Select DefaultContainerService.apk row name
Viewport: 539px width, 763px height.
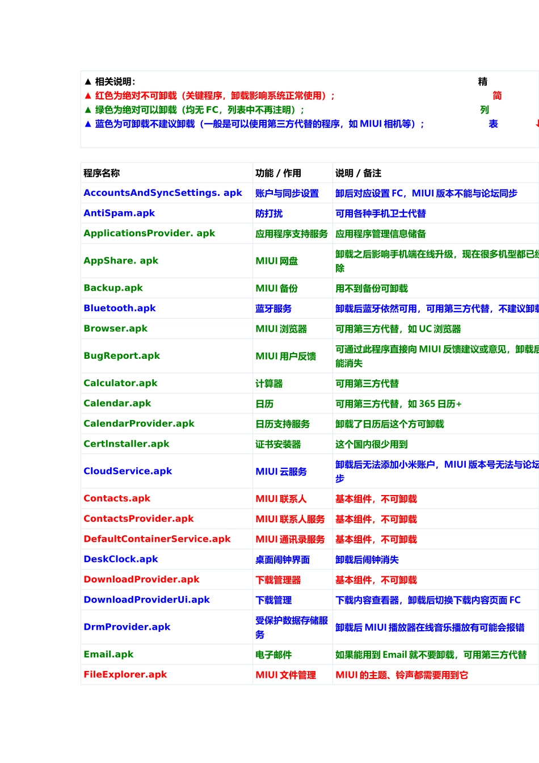coord(157,539)
